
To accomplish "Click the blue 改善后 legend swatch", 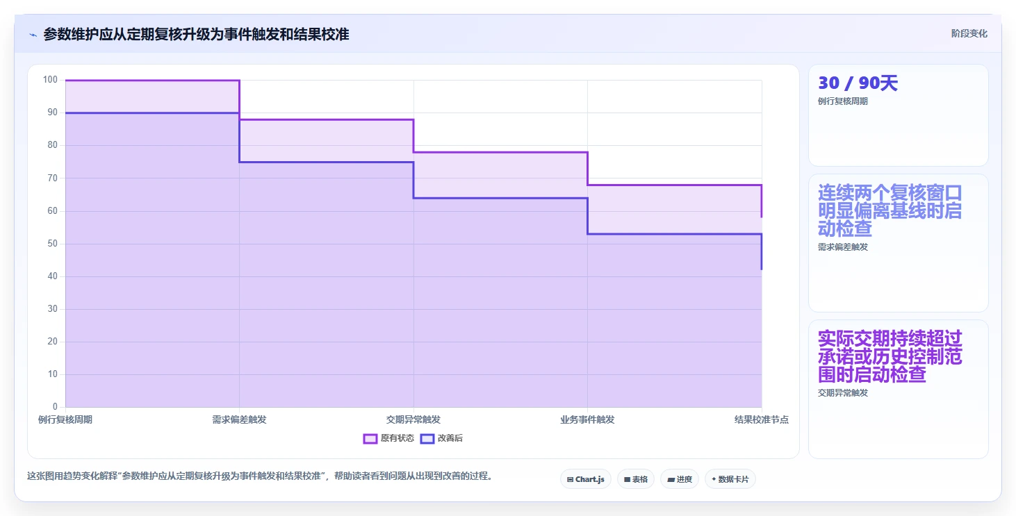I will click(427, 438).
